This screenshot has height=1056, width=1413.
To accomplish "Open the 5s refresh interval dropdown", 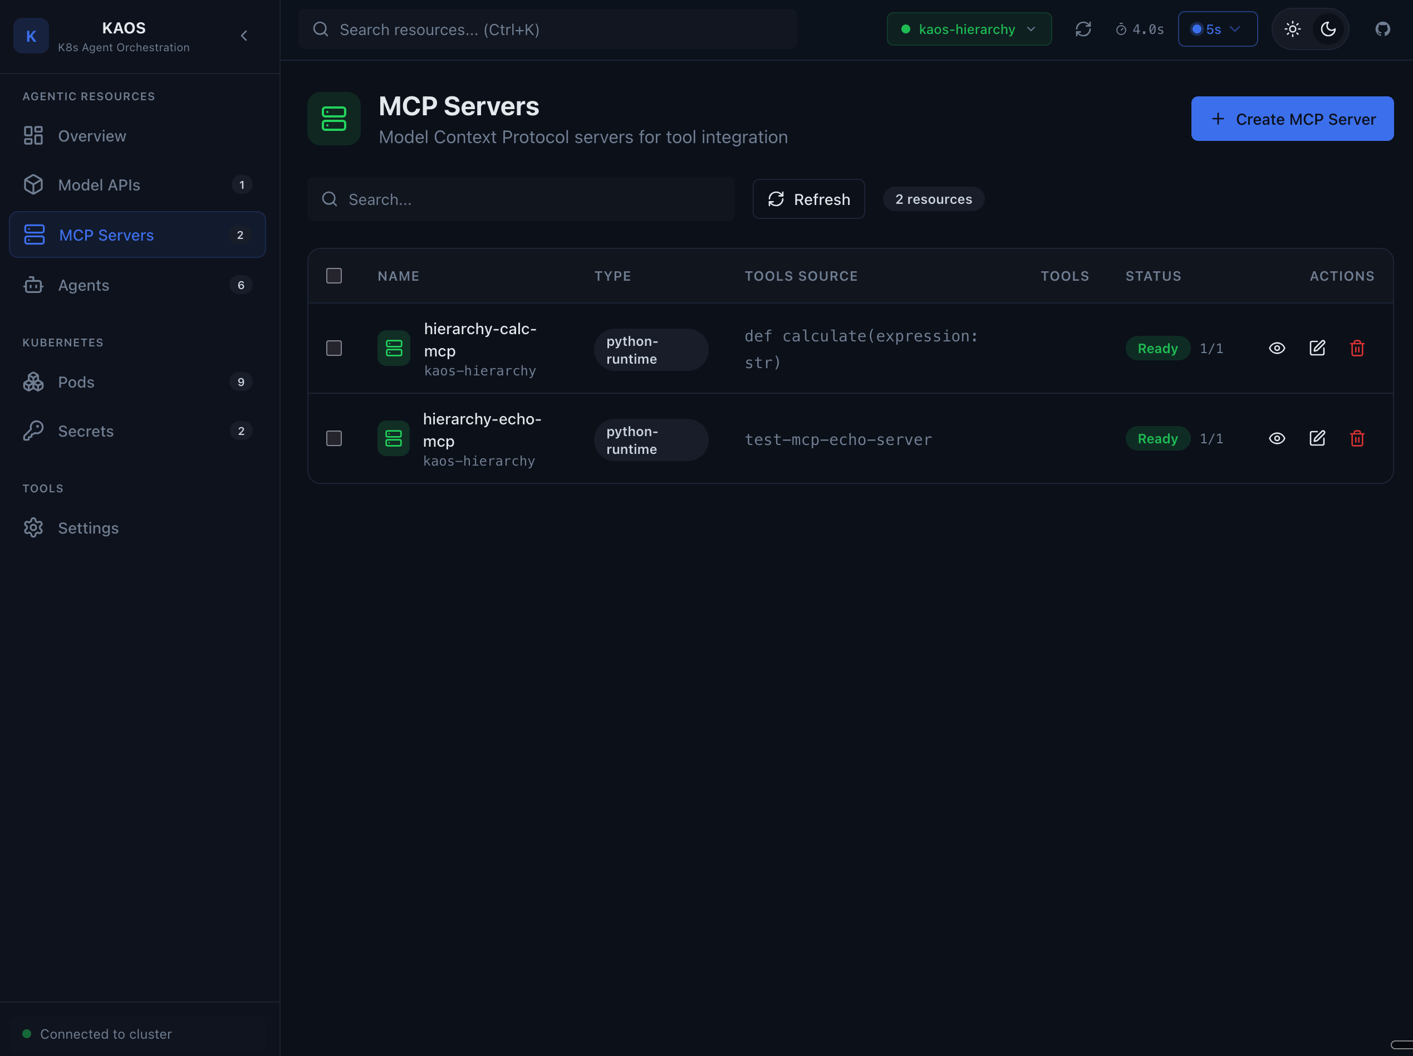I will [x=1217, y=29].
